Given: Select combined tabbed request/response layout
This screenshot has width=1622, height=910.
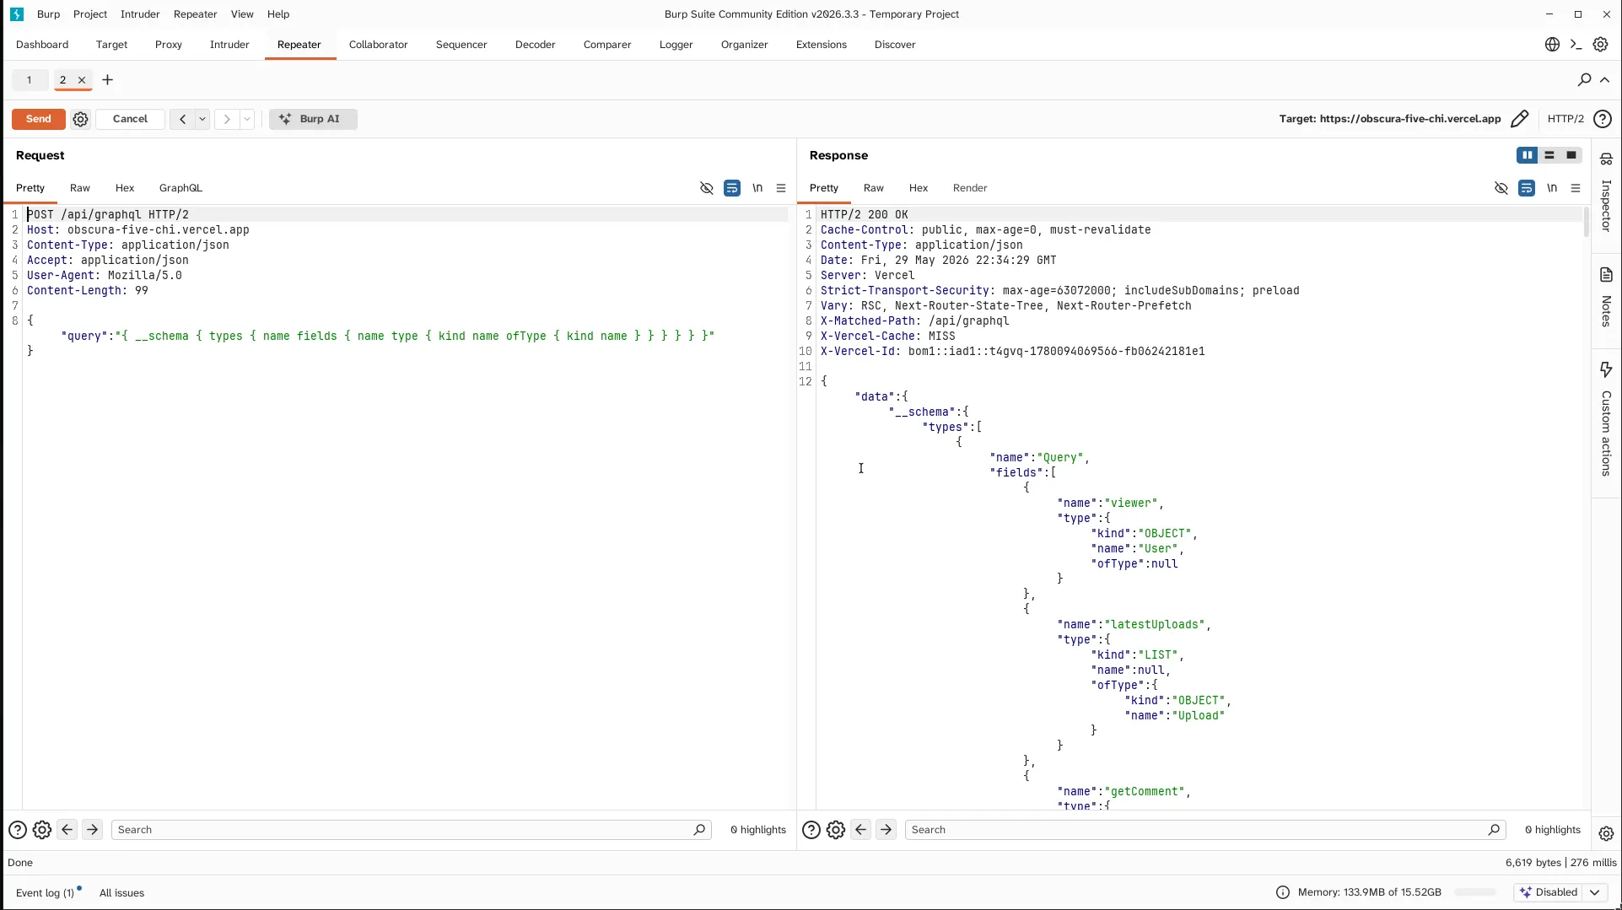Looking at the screenshot, I should click(1571, 155).
